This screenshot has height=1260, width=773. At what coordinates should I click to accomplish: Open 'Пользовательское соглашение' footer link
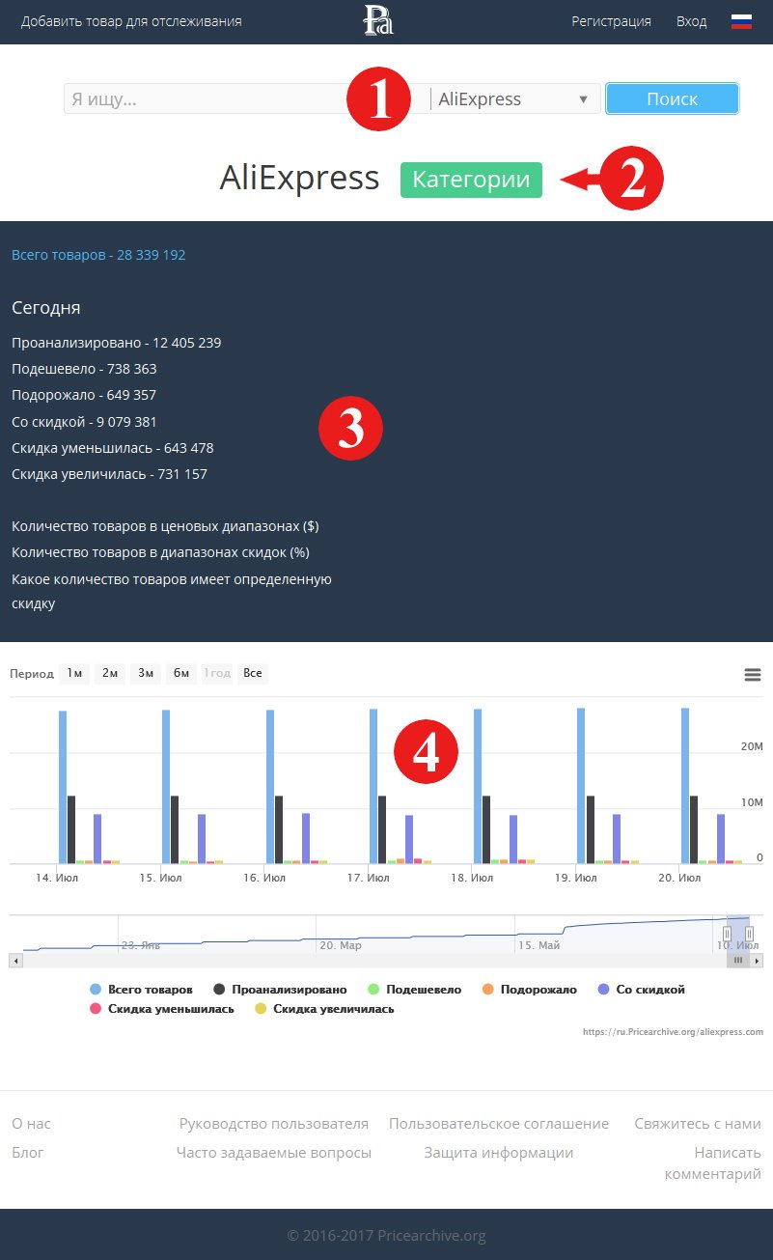click(499, 1124)
